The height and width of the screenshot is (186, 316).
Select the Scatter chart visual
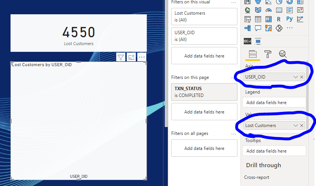[269, 2]
